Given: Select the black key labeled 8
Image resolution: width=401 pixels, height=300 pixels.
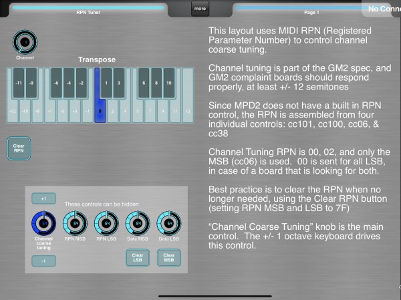Looking at the screenshot, I should pos(156,83).
